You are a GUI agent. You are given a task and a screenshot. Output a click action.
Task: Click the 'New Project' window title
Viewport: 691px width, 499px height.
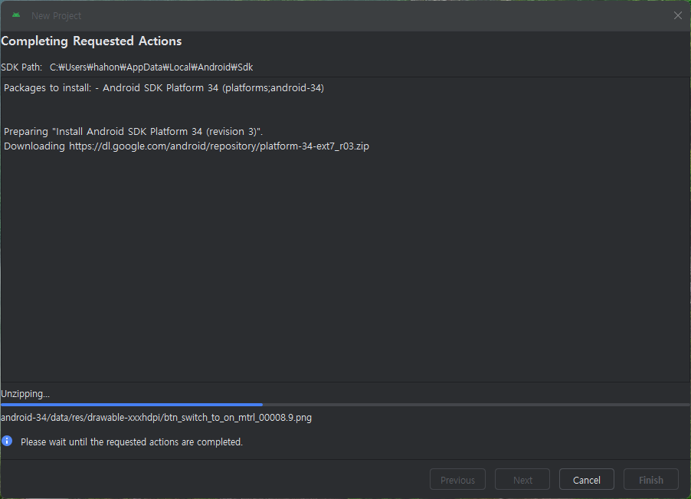click(x=57, y=16)
